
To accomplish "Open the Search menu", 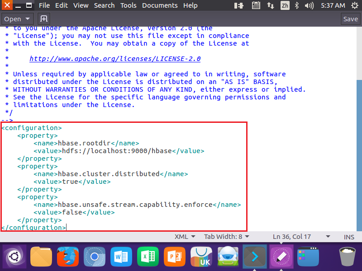I will (105, 5).
